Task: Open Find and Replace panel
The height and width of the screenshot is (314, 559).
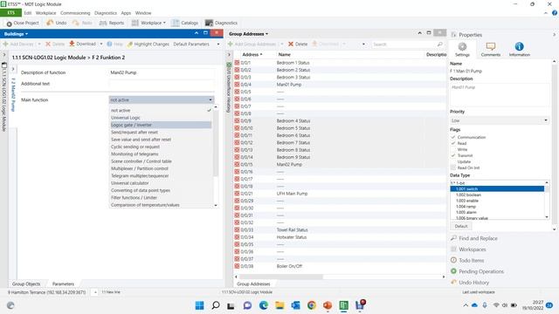Action: [x=478, y=238]
